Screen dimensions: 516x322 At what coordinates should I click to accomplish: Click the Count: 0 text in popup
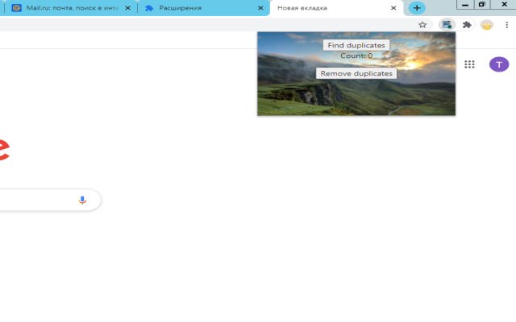[x=356, y=56]
